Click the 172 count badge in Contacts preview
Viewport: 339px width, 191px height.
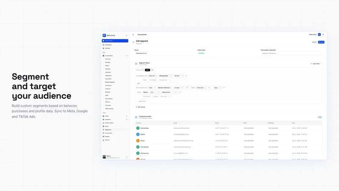click(x=320, y=118)
